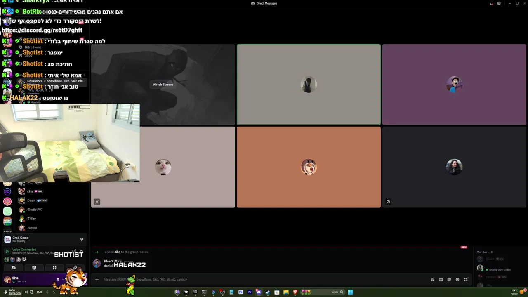Click the purple participant tile
This screenshot has height=297, width=528.
(454, 85)
